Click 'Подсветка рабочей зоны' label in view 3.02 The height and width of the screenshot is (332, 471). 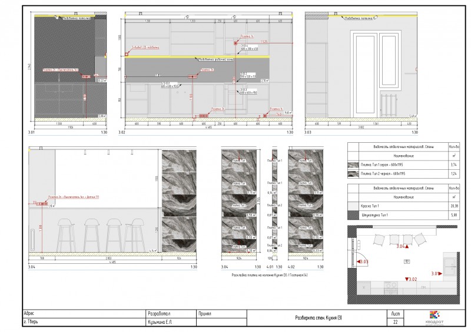pyautogui.click(x=215, y=60)
